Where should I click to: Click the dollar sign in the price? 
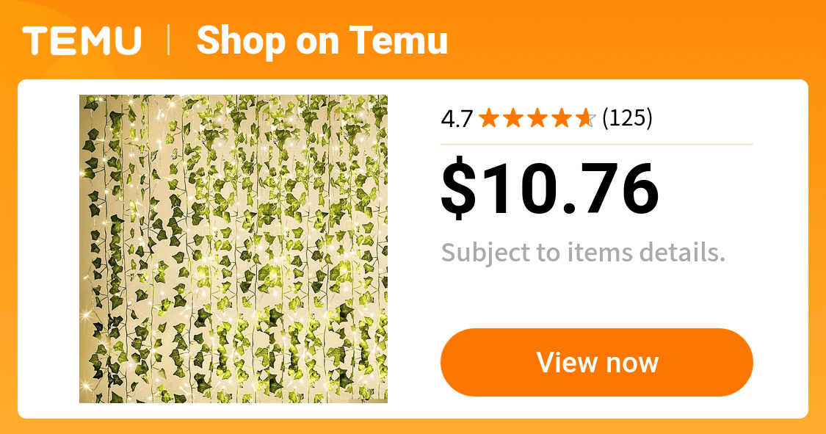point(457,189)
